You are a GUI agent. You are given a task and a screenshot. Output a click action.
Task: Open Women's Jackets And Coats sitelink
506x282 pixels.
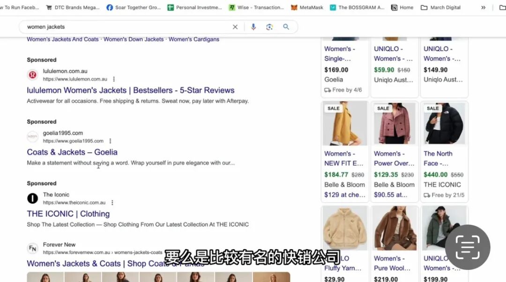[x=63, y=39]
